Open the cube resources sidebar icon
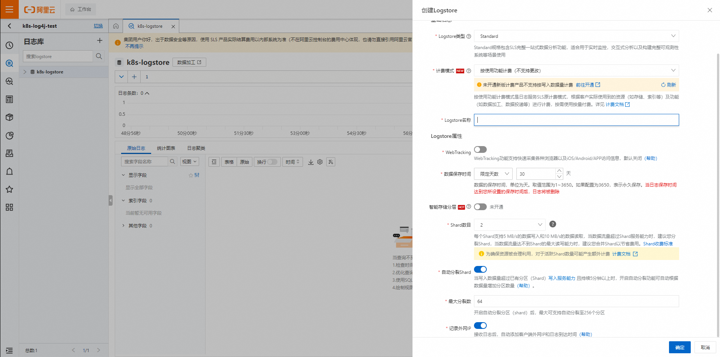The height and width of the screenshot is (357, 720). [x=9, y=117]
